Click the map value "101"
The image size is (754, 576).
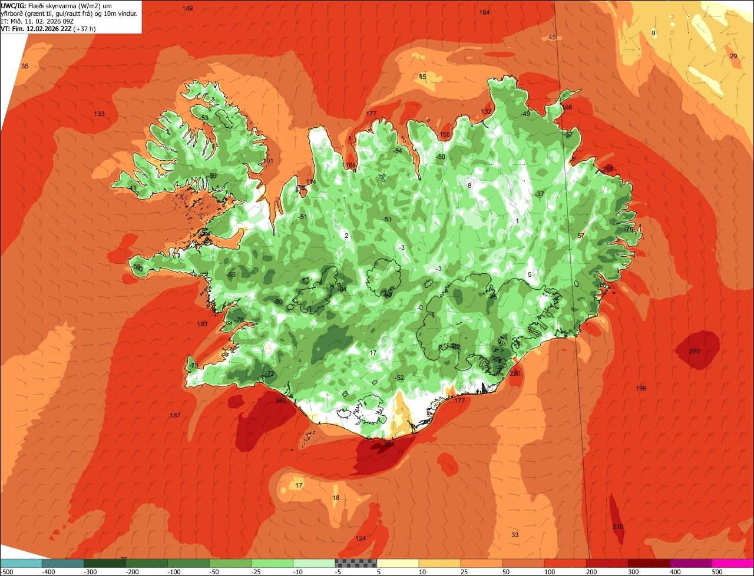pyautogui.click(x=268, y=161)
